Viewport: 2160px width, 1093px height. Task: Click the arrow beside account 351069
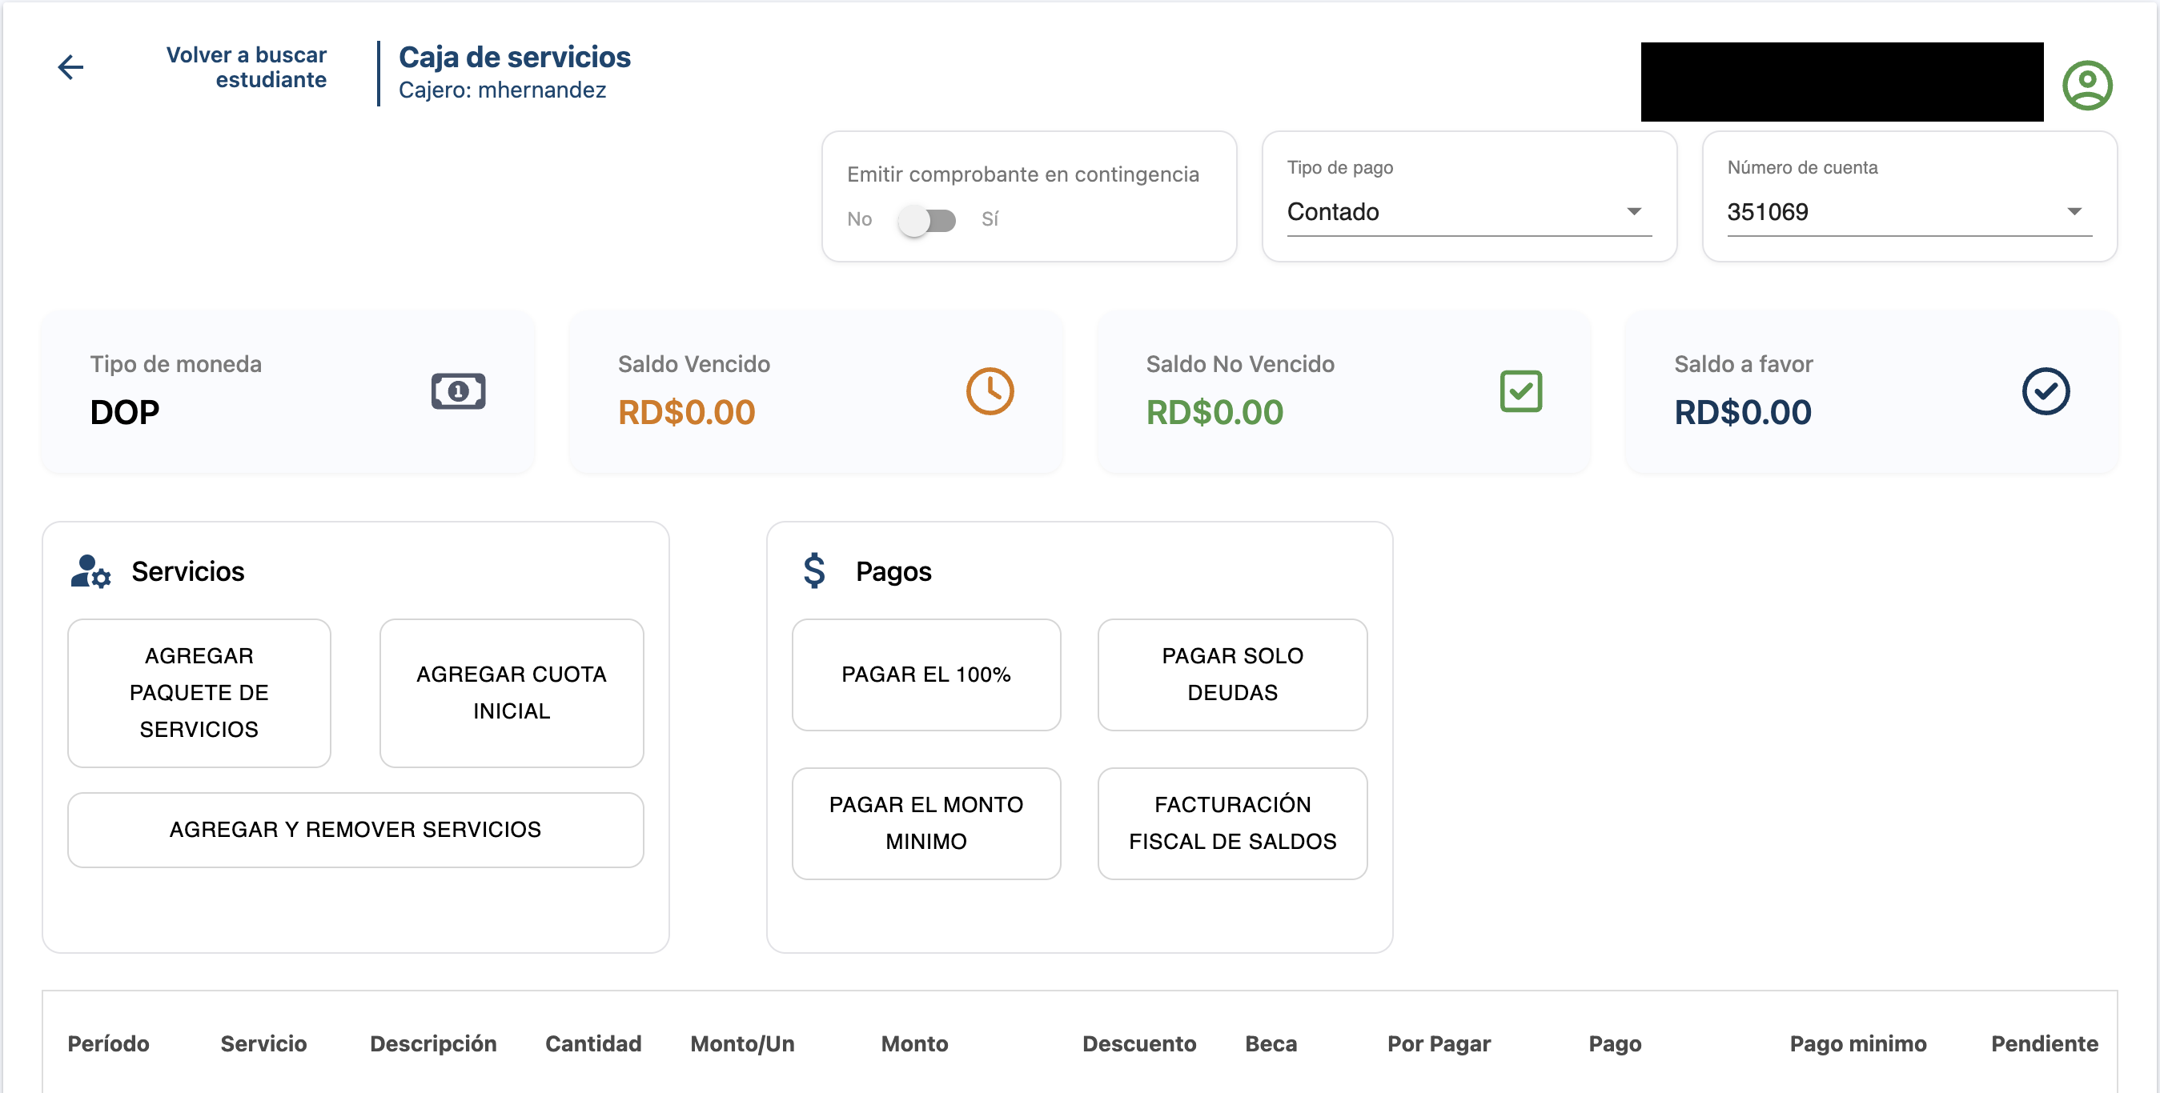coord(2074,212)
